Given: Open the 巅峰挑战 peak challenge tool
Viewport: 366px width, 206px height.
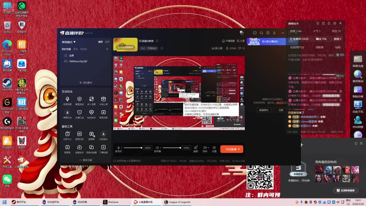Looking at the screenshot, I should pyautogui.click(x=79, y=101).
